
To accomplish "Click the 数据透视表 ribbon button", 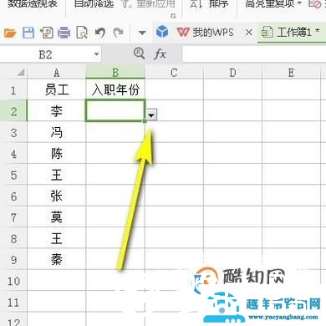I will (x=33, y=3).
